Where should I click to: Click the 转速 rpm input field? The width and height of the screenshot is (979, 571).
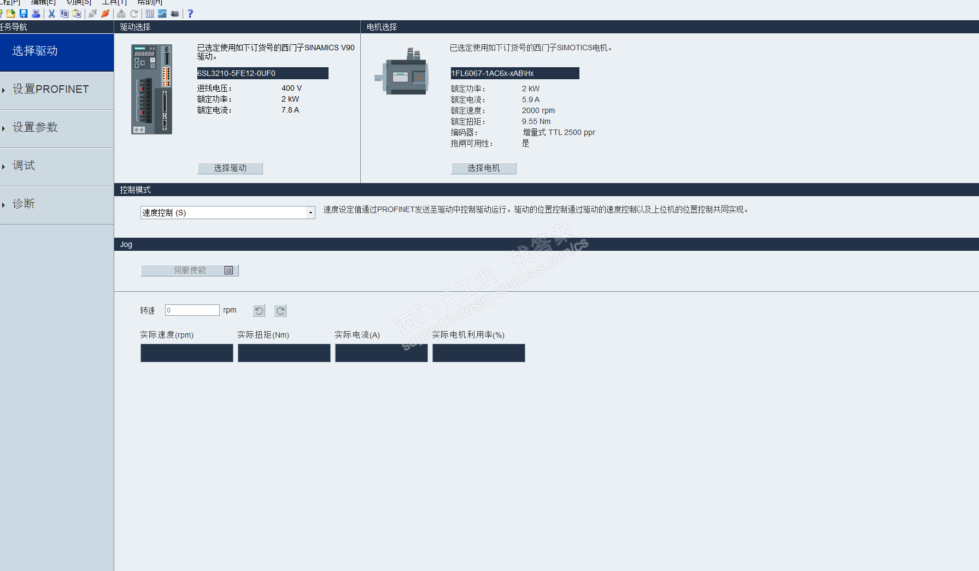[x=192, y=310]
